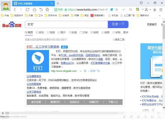Click the 百度一下 search button
165x119 pixels.
[x=118, y=24]
